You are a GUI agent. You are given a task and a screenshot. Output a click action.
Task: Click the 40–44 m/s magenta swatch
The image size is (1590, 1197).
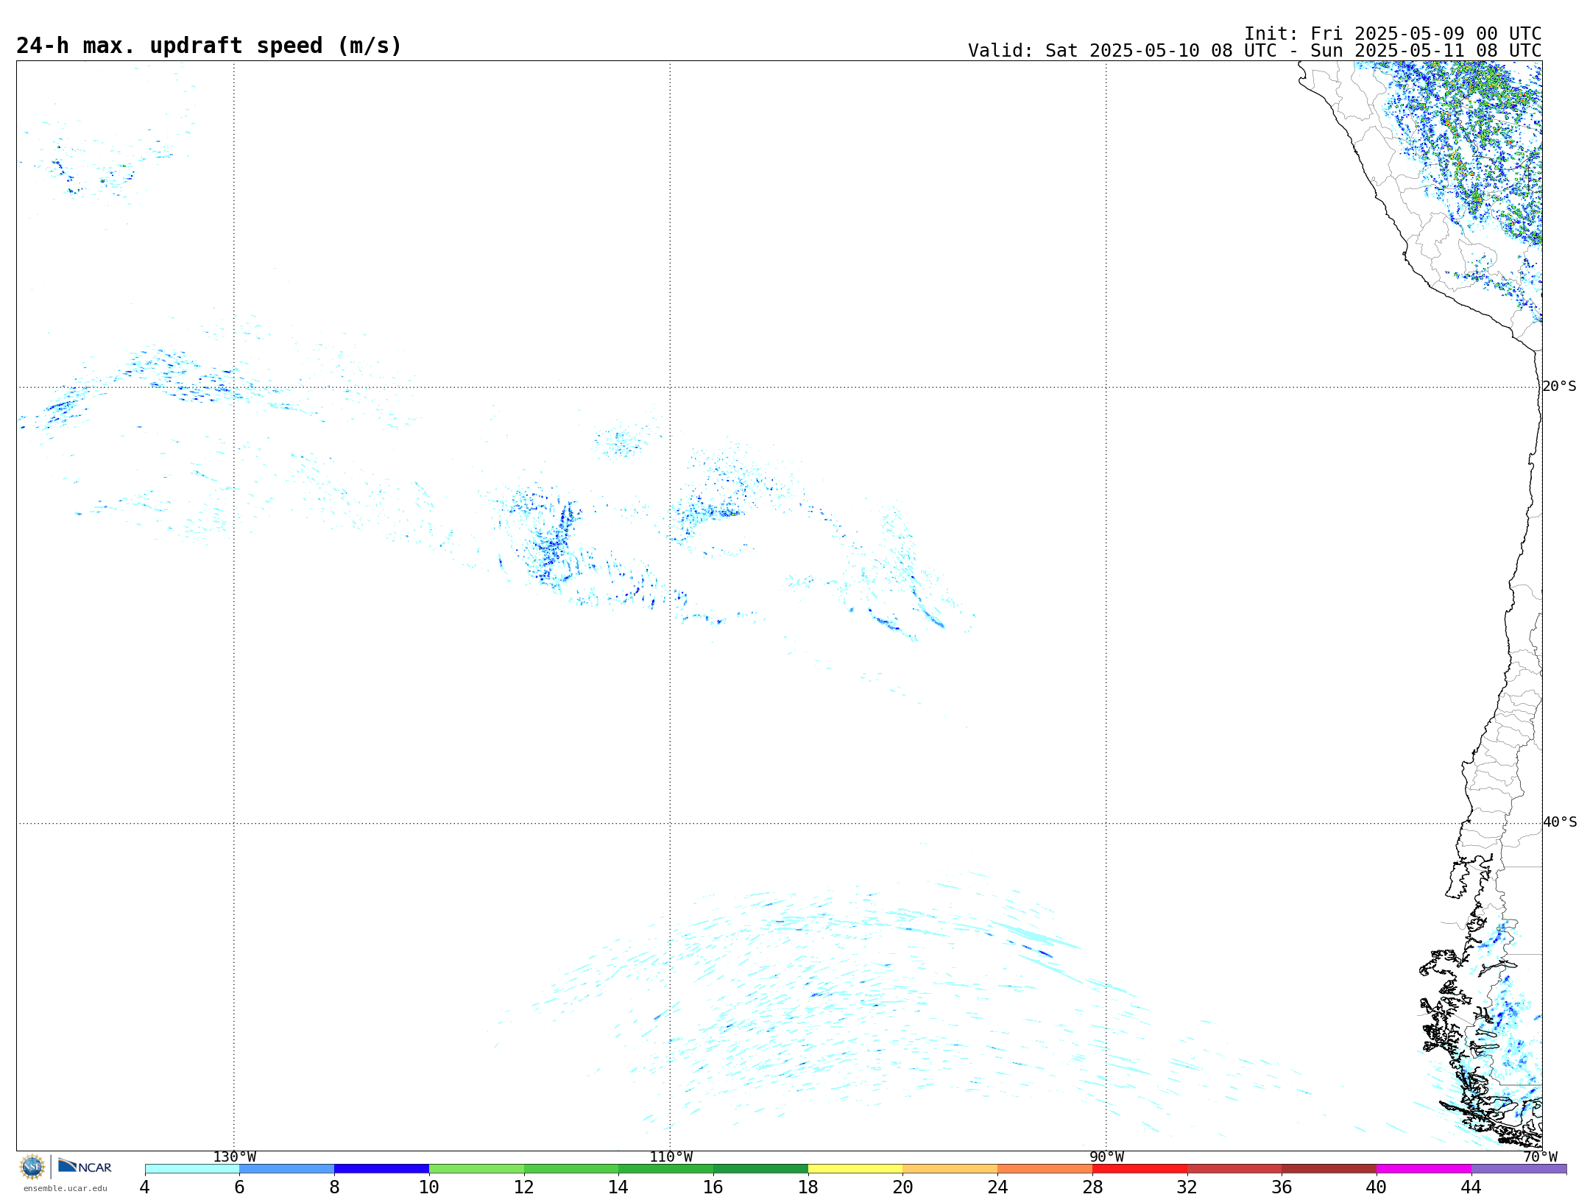pyautogui.click(x=1424, y=1169)
